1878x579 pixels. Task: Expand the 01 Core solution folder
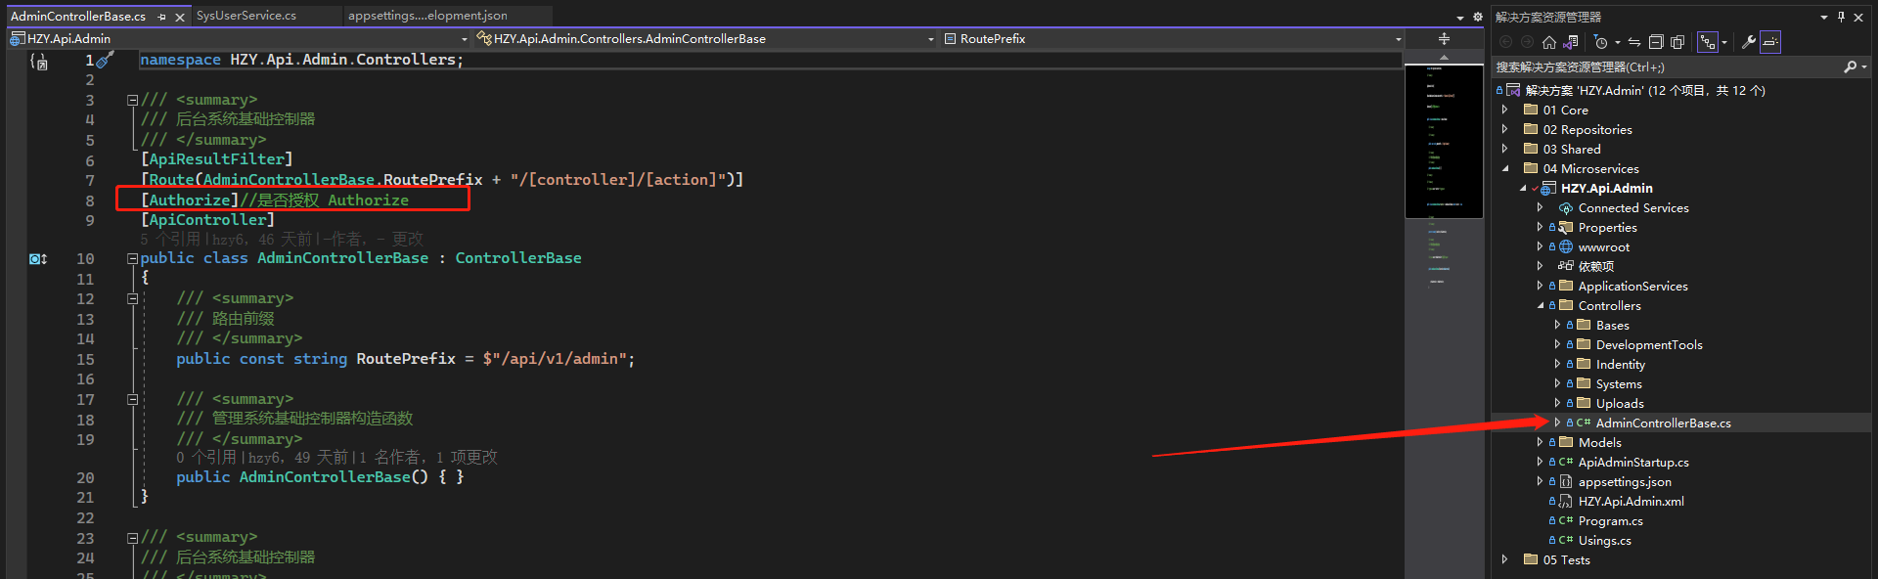(x=1505, y=110)
